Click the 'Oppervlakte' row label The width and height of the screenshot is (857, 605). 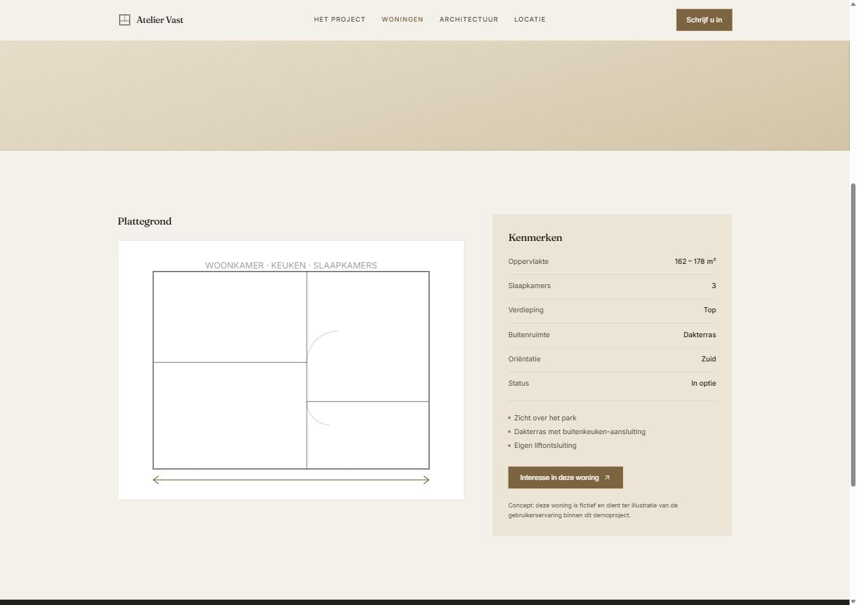point(528,261)
